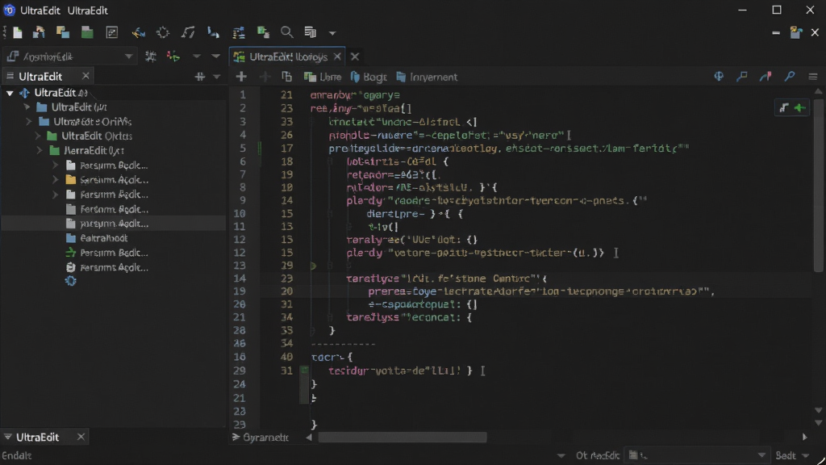Open second small arrow dropdown before file tab

coord(215,57)
